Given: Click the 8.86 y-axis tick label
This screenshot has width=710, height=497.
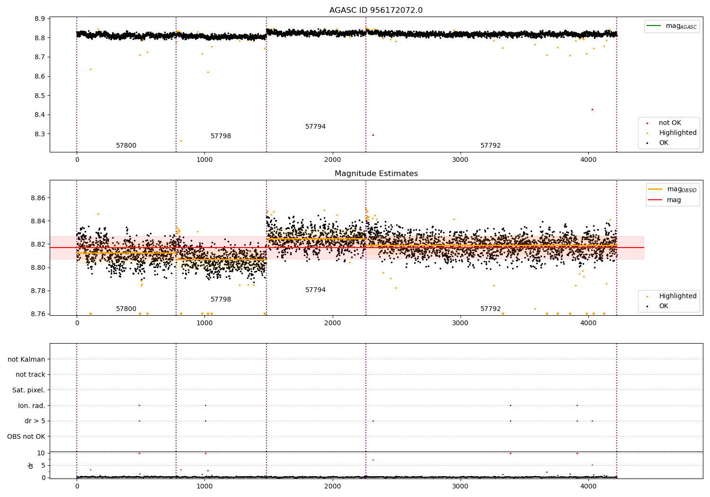Looking at the screenshot, I should pyautogui.click(x=38, y=198).
